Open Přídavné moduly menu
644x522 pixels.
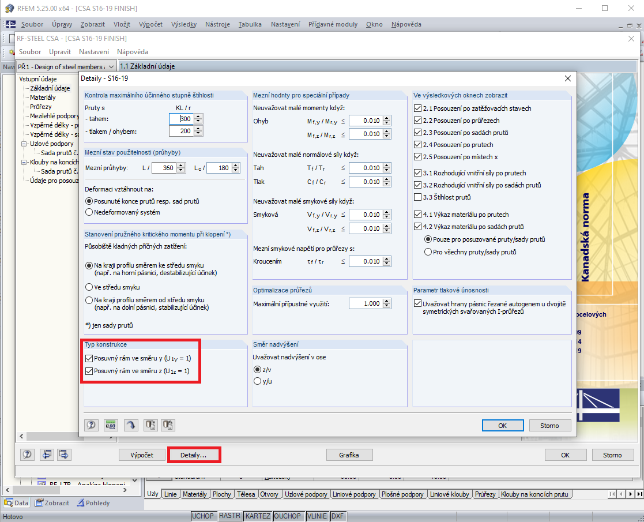click(x=333, y=24)
